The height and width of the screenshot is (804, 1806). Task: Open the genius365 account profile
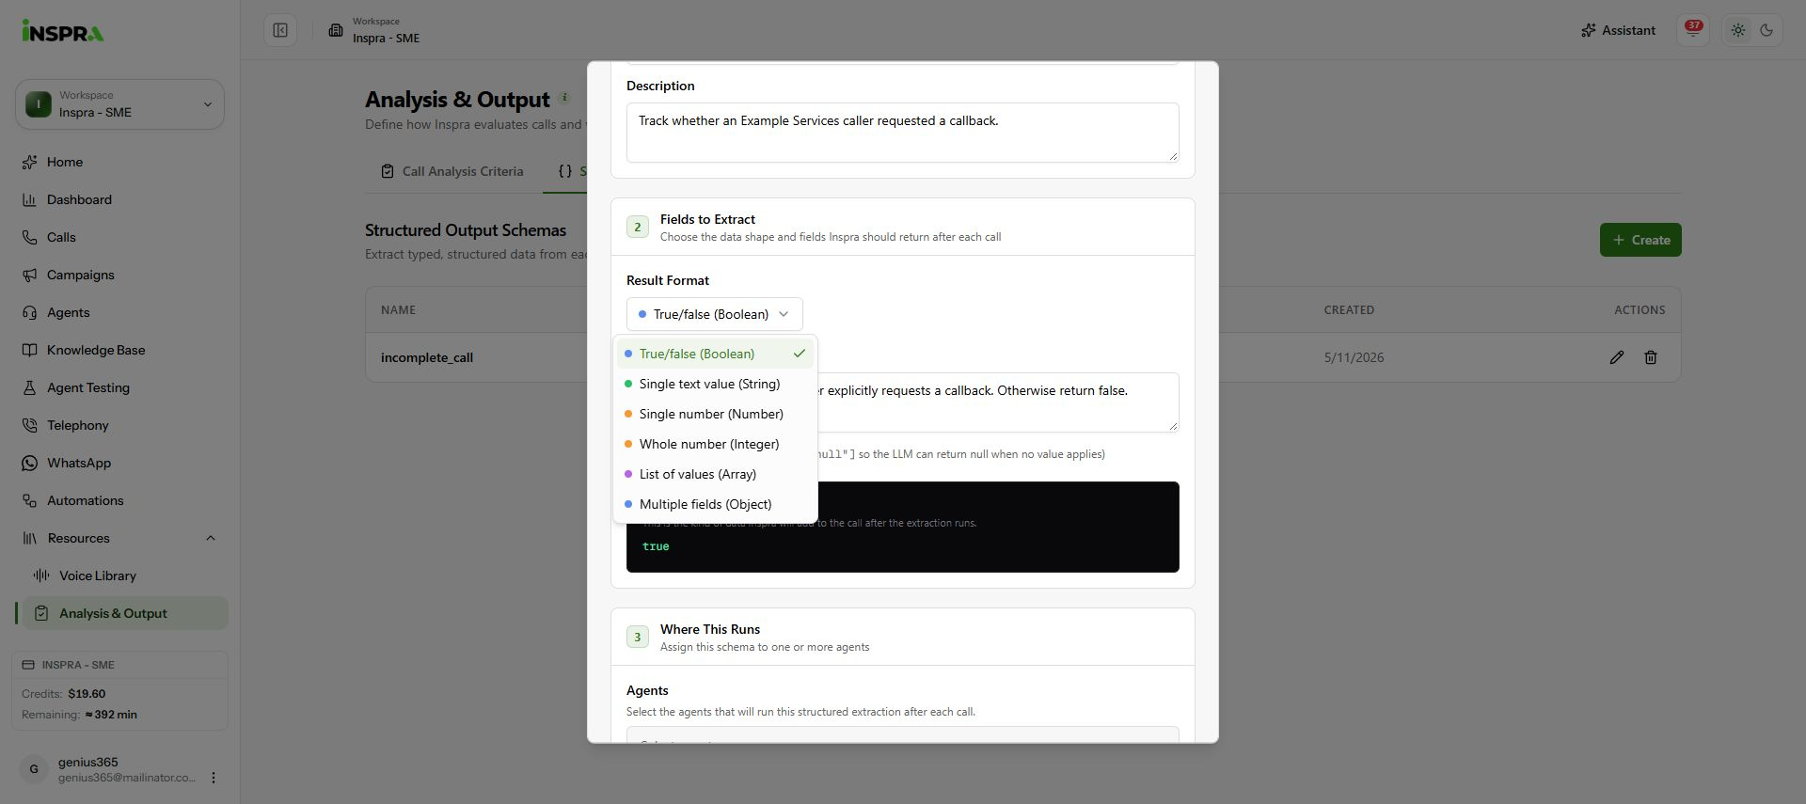(x=108, y=769)
